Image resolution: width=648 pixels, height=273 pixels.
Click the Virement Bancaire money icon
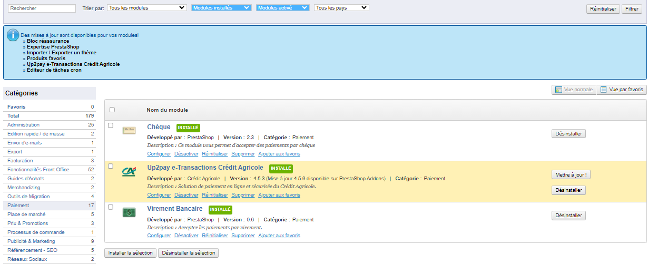click(x=129, y=212)
